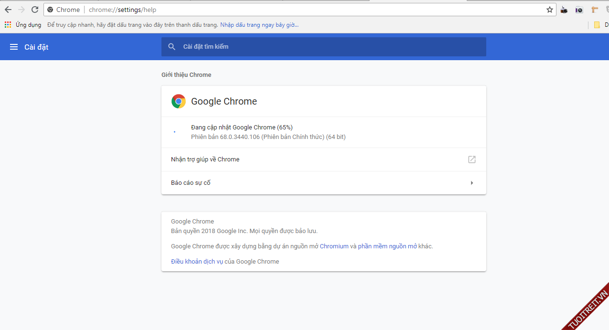Open the yellow bookmarks folder

[x=597, y=25]
